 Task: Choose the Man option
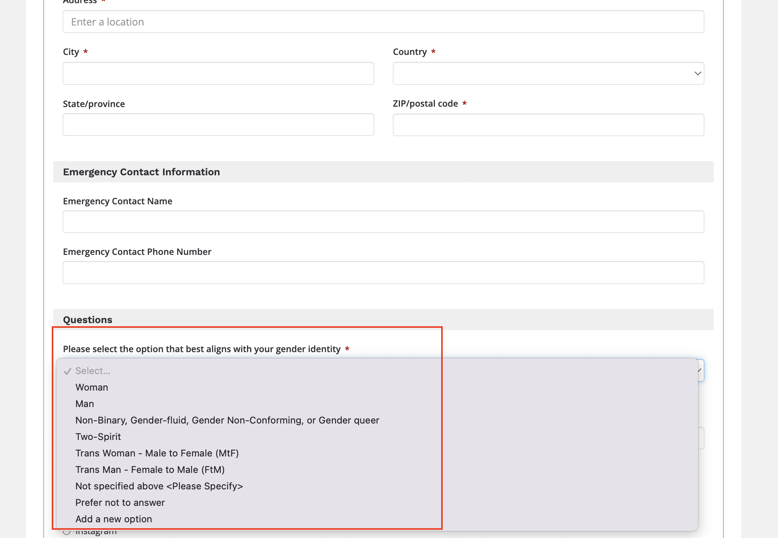[85, 404]
